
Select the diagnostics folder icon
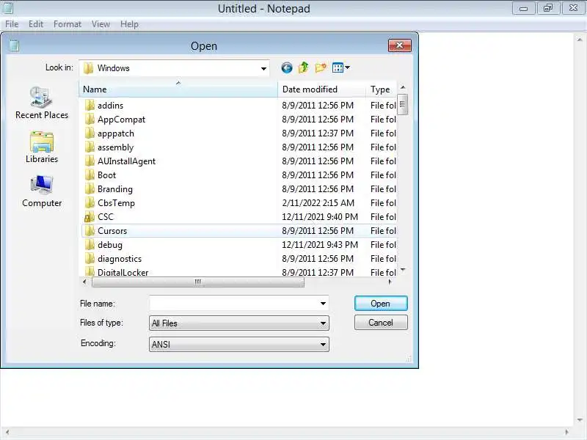pos(90,259)
